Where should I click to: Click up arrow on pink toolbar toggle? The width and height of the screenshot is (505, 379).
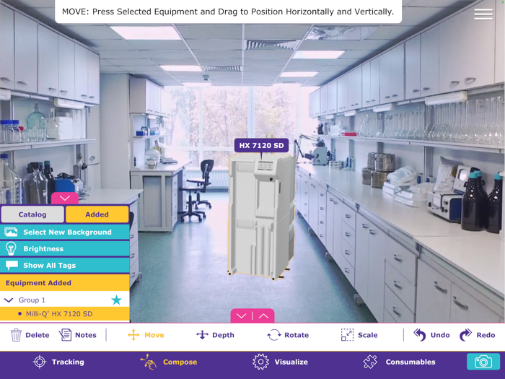263,316
